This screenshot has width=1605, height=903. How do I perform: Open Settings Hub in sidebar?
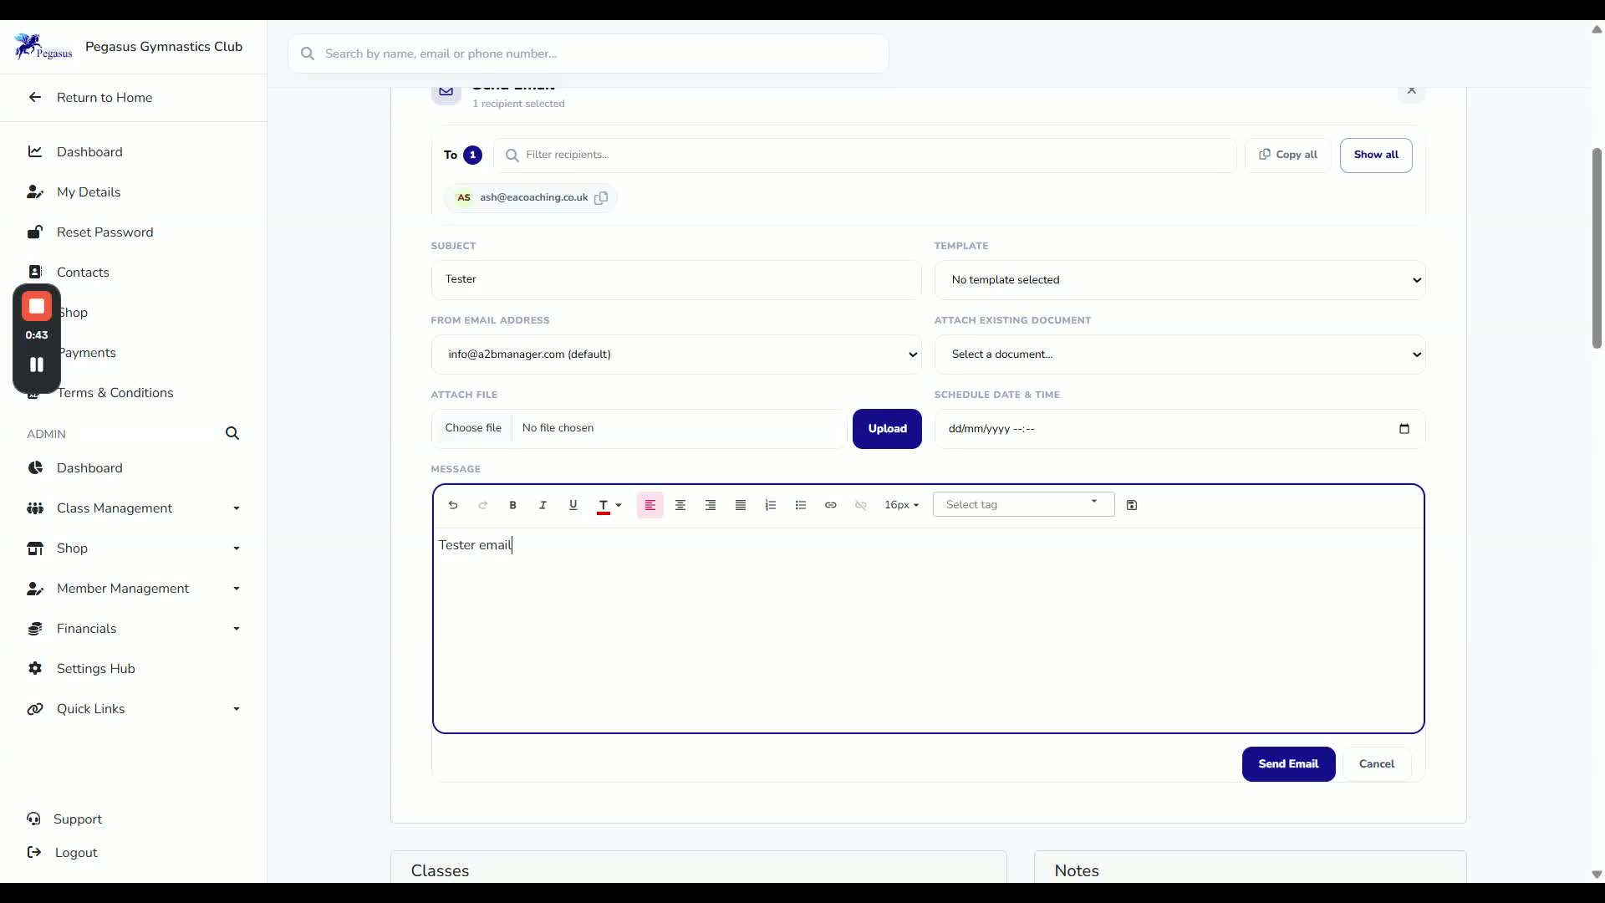point(95,669)
